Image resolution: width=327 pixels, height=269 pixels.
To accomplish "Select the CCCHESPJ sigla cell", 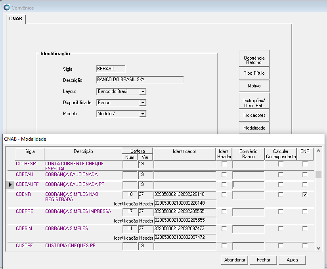I will 27,164.
